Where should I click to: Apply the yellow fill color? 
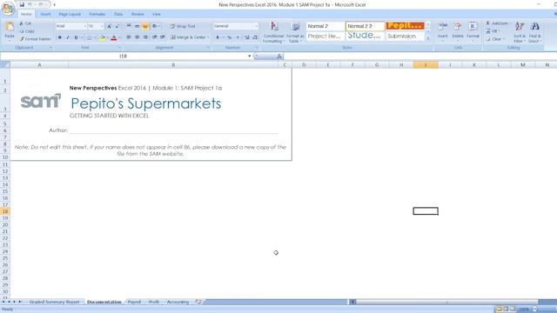[102, 37]
